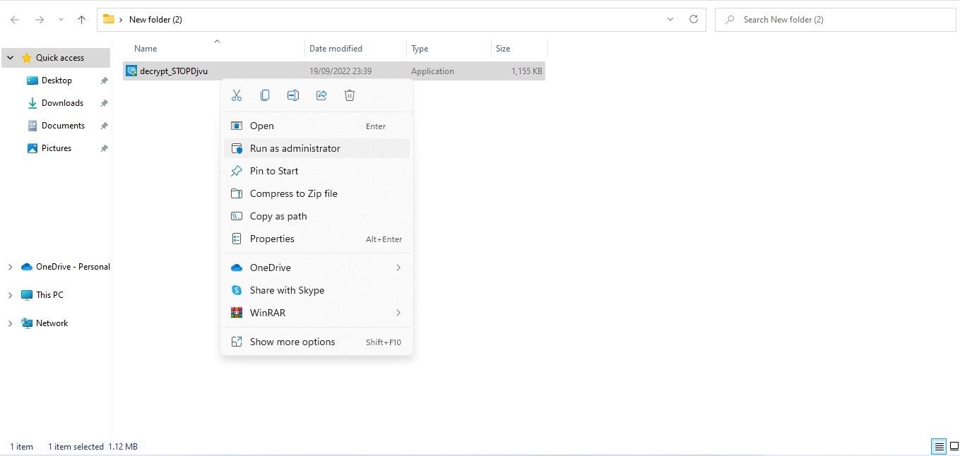Click the Cut scissors icon in context menu
Viewport: 960px width, 456px height.
(x=237, y=95)
